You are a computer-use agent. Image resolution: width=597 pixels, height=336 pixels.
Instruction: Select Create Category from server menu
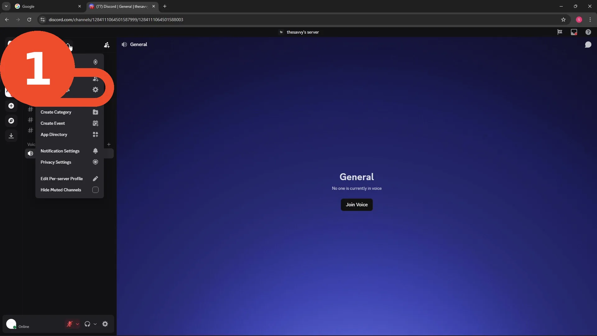tap(69, 112)
